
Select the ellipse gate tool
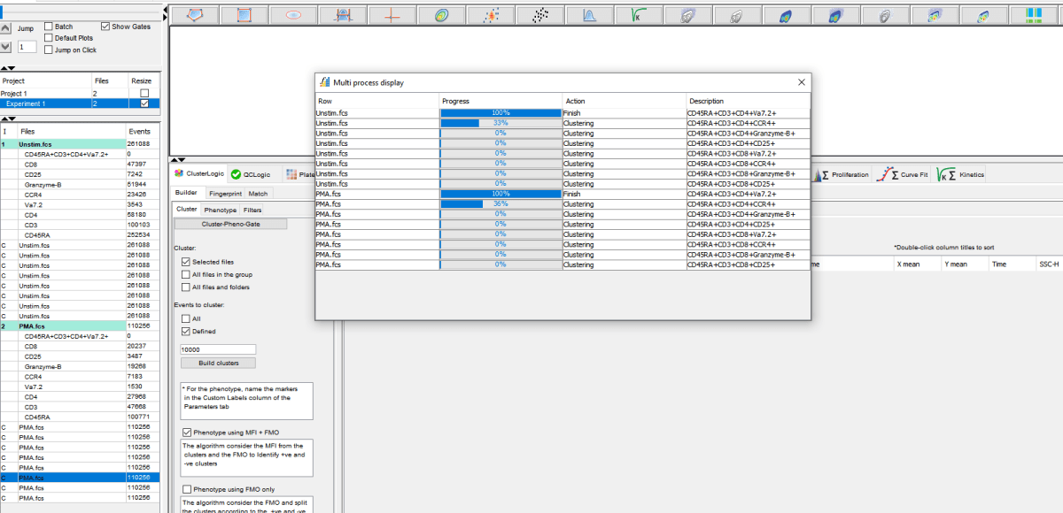click(292, 14)
